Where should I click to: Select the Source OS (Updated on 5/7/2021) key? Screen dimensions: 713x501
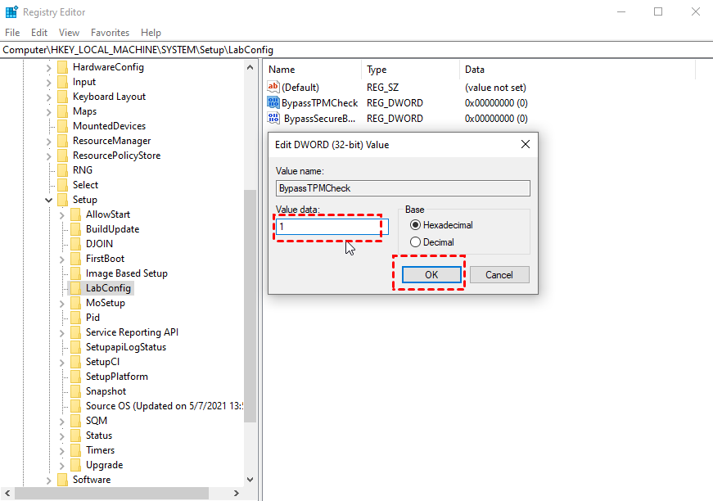165,406
